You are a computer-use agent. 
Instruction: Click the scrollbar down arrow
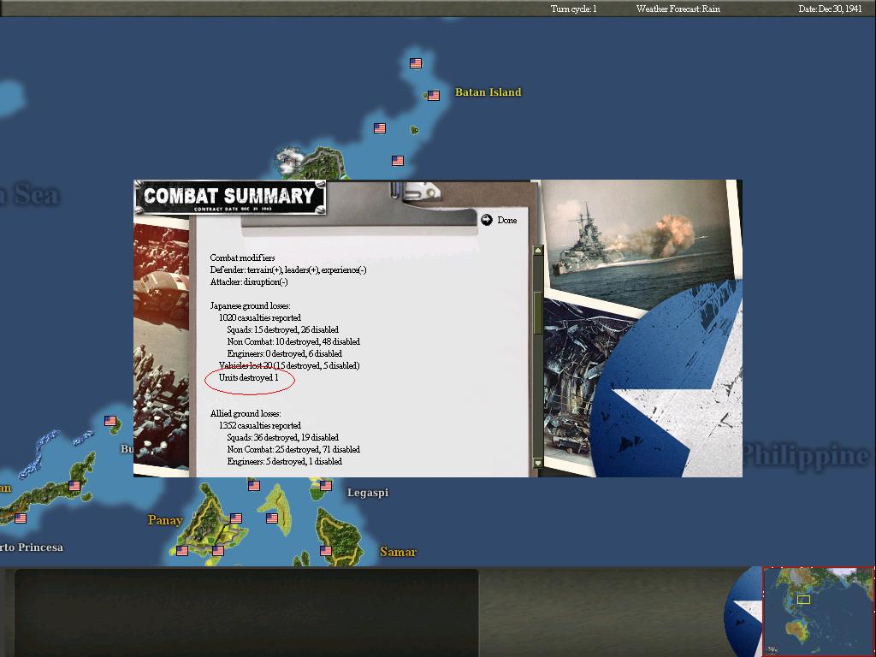(538, 463)
